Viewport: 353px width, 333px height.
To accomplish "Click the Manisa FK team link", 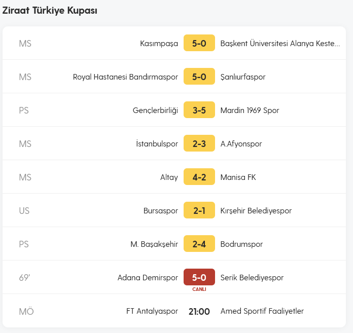I will pos(238,177).
